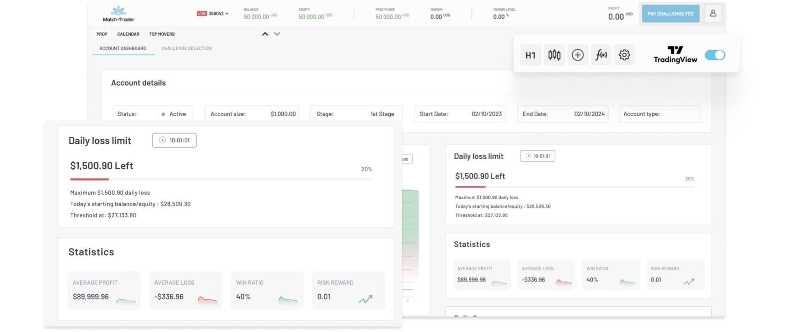Click the clock icon in small timer
This screenshot has width=801, height=332.
[x=528, y=156]
